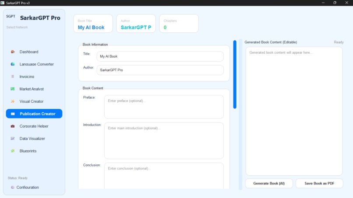Click Save Book as PDF button

(319, 184)
